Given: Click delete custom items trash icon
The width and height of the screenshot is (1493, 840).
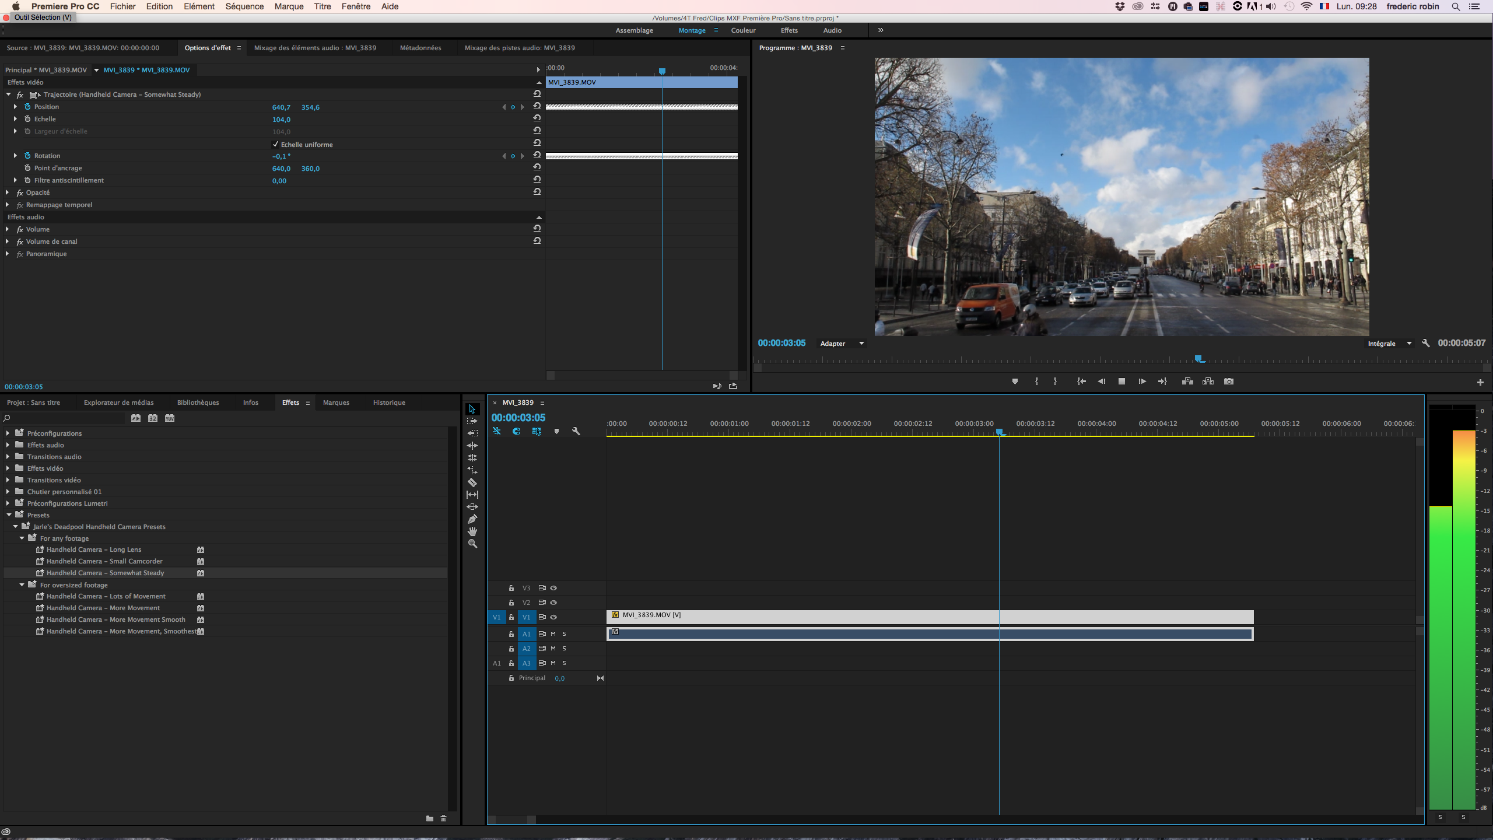Looking at the screenshot, I should [x=443, y=818].
